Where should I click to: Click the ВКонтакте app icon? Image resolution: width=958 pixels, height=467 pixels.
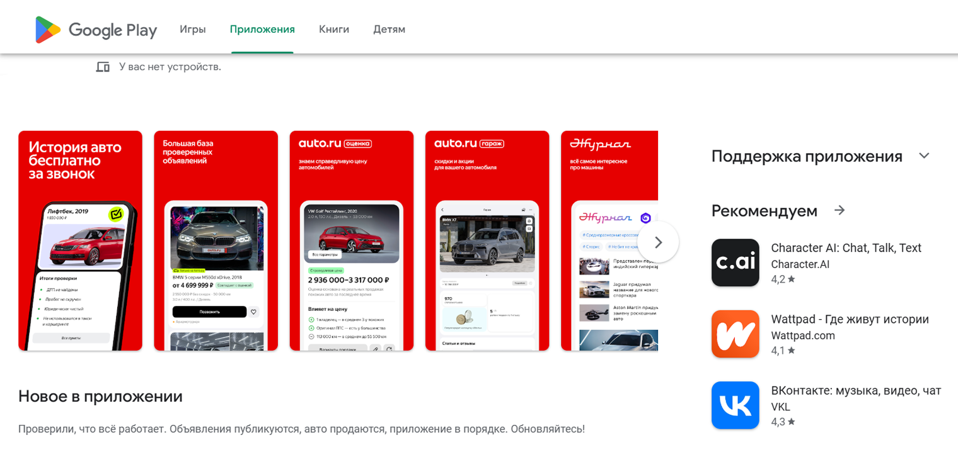pos(736,405)
